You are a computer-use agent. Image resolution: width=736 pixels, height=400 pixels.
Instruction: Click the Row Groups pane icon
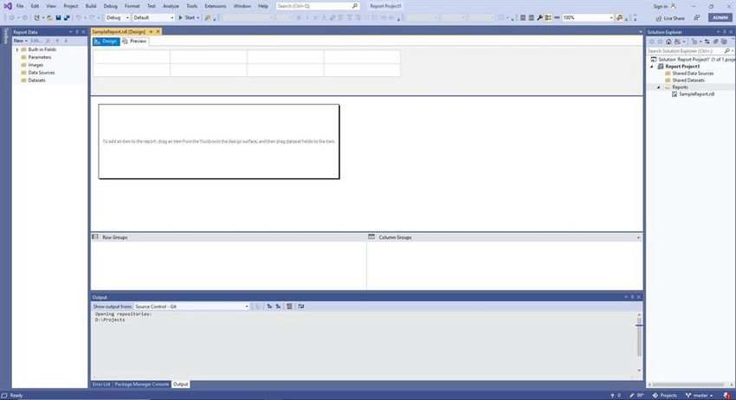[95, 237]
